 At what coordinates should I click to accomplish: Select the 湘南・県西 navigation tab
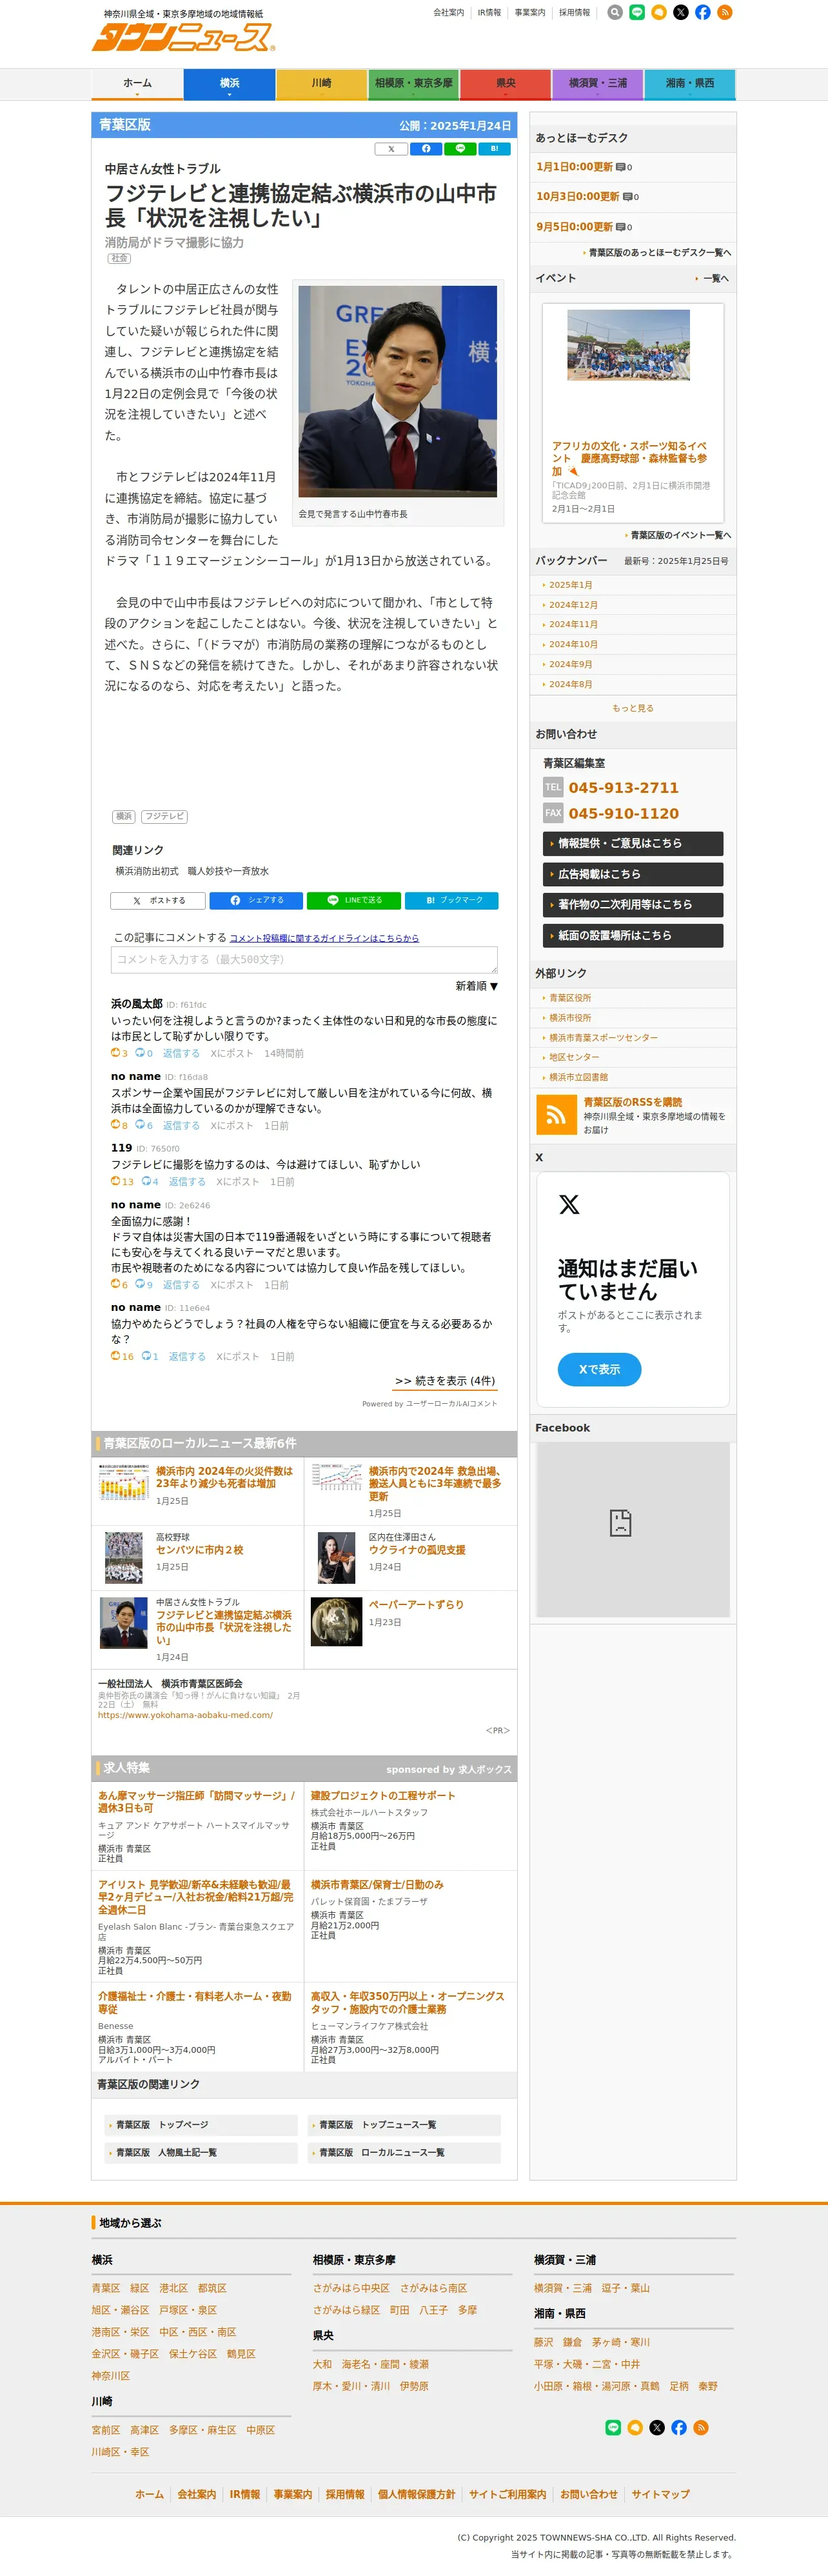click(x=689, y=84)
